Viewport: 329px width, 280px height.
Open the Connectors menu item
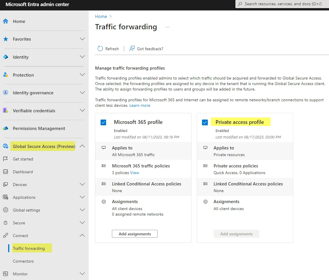[x=23, y=261]
